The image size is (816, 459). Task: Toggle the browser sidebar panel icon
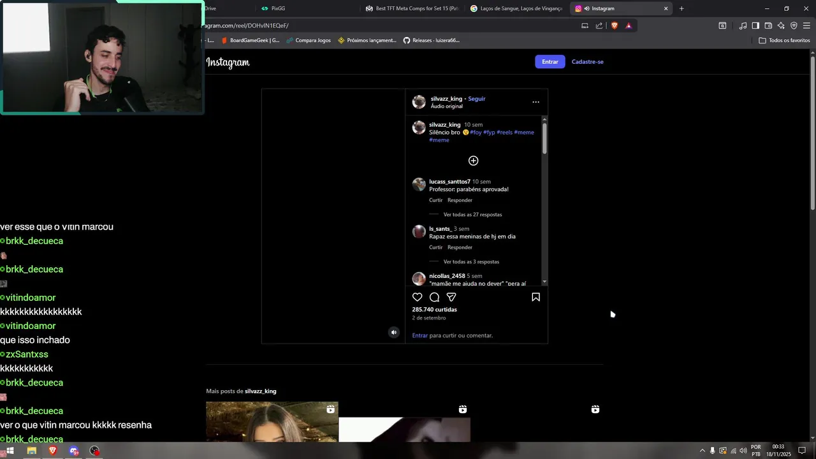click(755, 25)
